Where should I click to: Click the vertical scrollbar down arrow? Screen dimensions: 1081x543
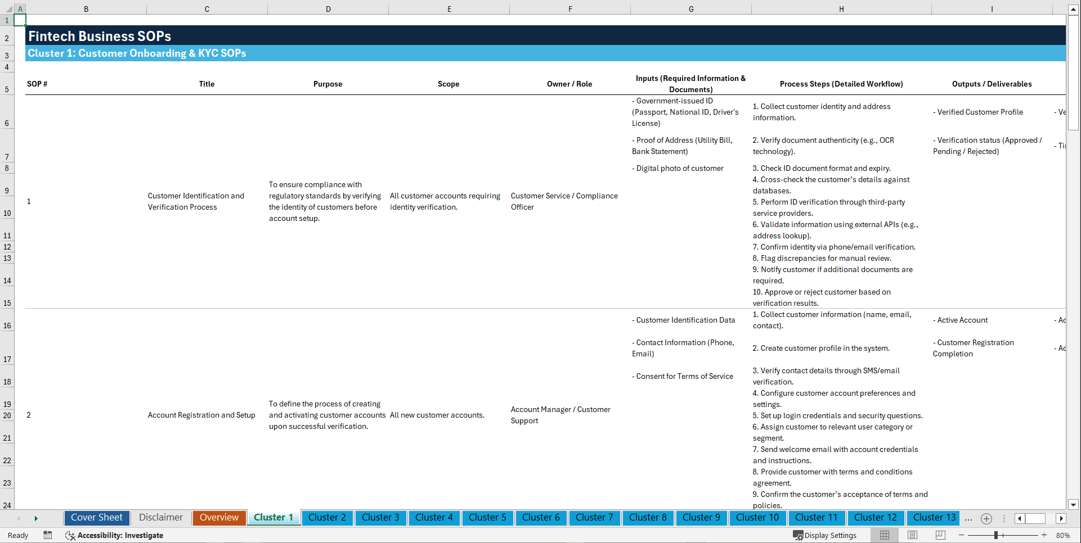1074,505
